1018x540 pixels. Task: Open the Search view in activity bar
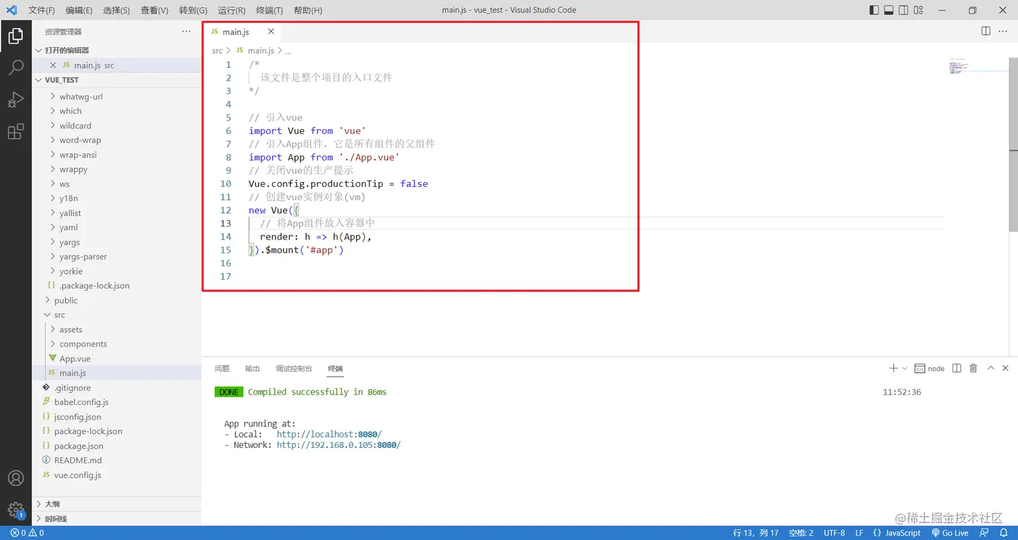(x=15, y=68)
